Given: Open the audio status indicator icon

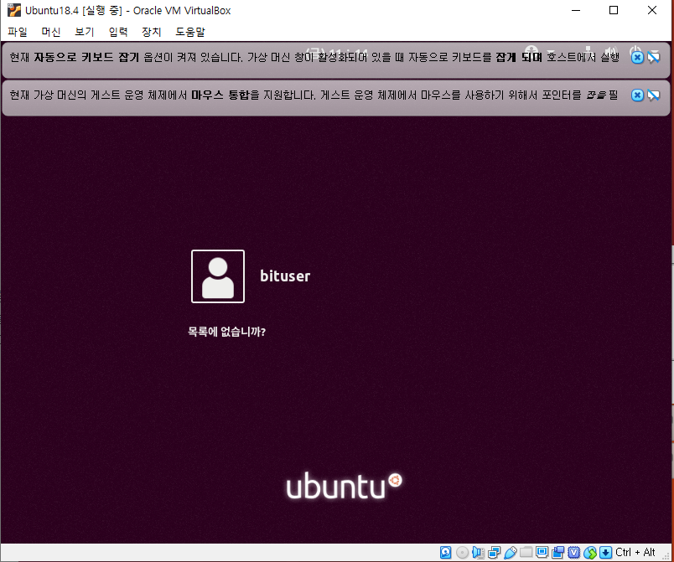Looking at the screenshot, I should point(478,552).
